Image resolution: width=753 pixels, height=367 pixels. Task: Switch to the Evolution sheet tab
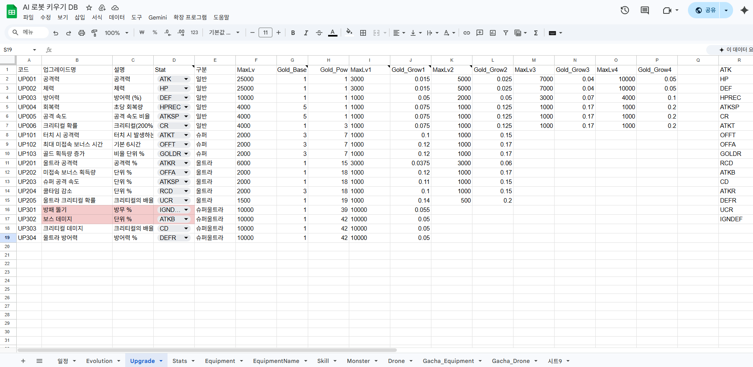click(x=99, y=361)
